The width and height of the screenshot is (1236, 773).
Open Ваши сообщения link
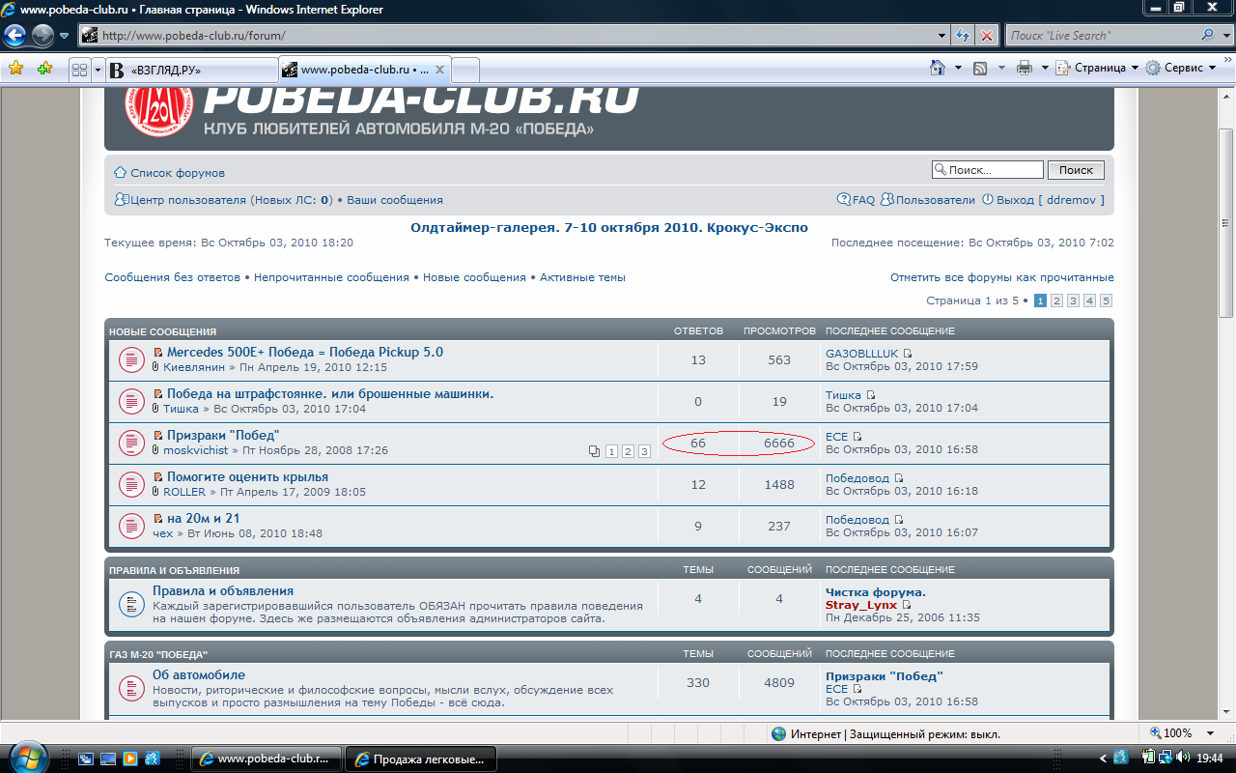coord(394,200)
